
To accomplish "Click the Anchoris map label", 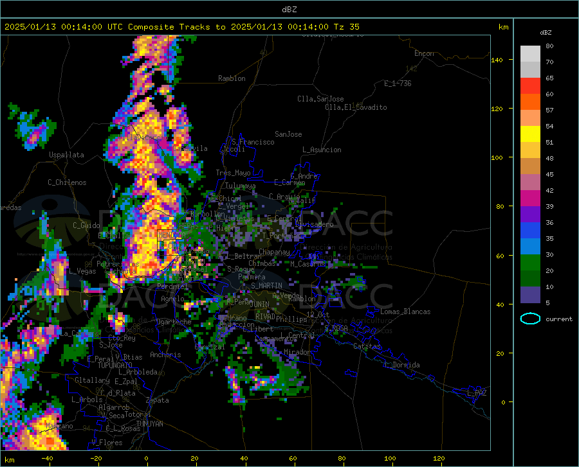I will click(165, 355).
